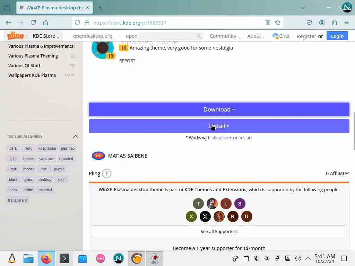The height and width of the screenshot is (266, 355).
Task: Open the list all tabs dropdown
Action: click(x=303, y=8)
